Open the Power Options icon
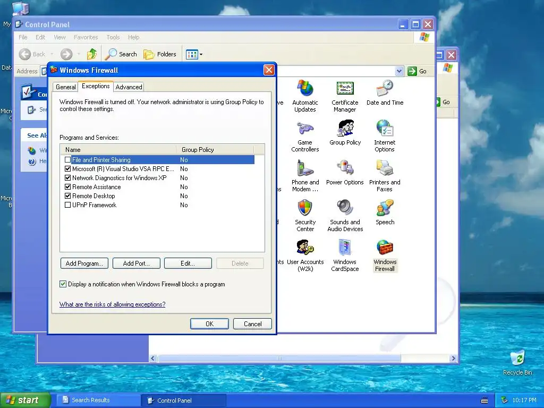This screenshot has width=544, height=408. 345,173
